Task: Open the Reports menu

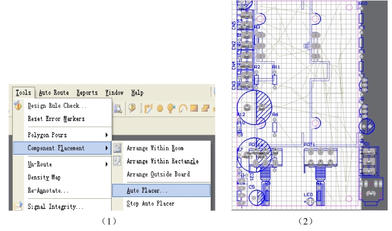Action: point(87,93)
